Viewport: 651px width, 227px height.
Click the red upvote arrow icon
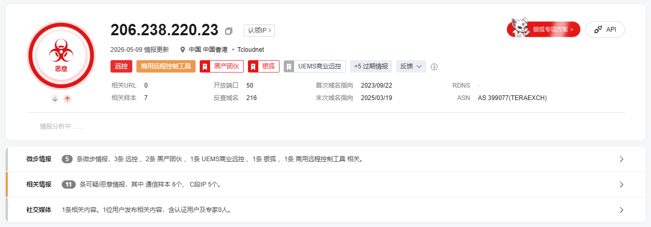[x=67, y=99]
